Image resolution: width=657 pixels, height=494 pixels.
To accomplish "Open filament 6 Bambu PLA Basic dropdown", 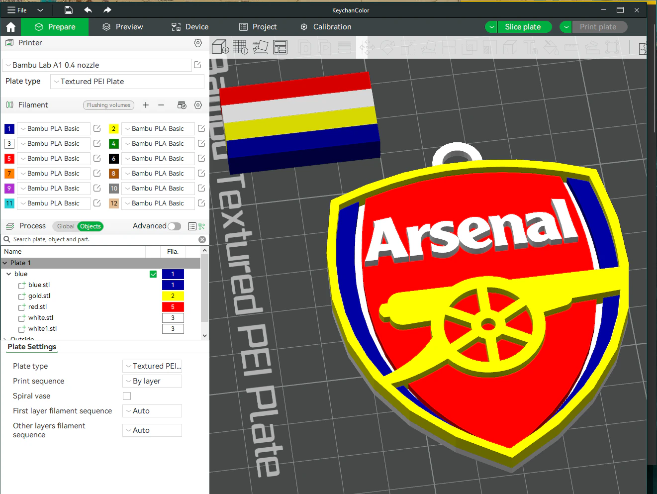I will [x=158, y=158].
